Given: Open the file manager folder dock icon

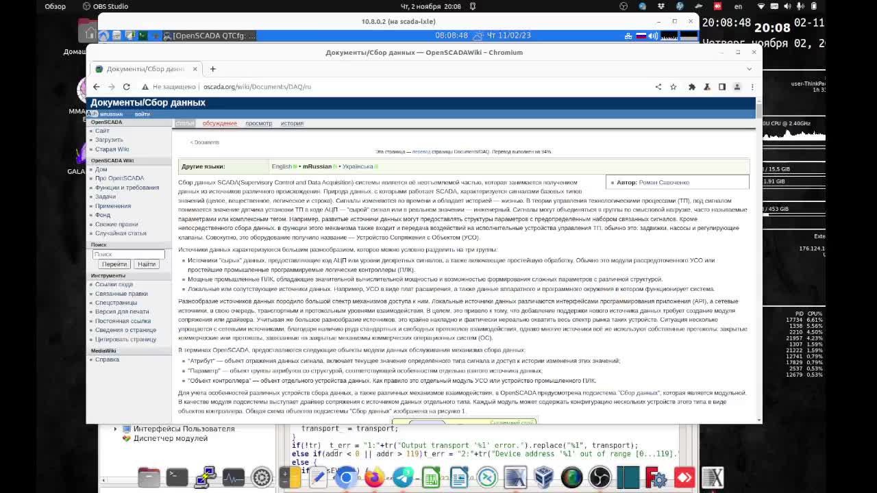Looking at the screenshot, I should tap(149, 477).
